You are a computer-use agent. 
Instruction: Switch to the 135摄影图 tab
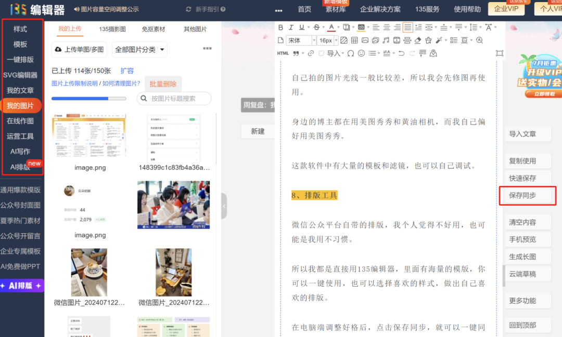point(111,29)
